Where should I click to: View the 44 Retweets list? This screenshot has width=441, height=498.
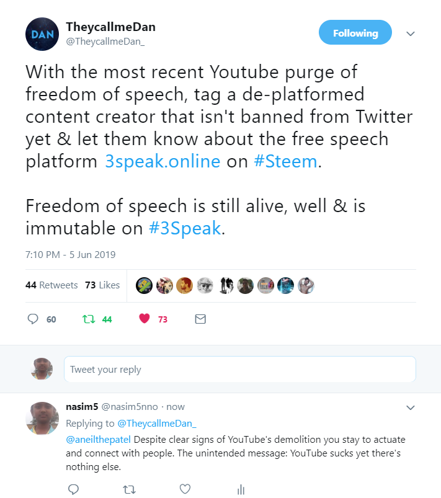click(51, 285)
